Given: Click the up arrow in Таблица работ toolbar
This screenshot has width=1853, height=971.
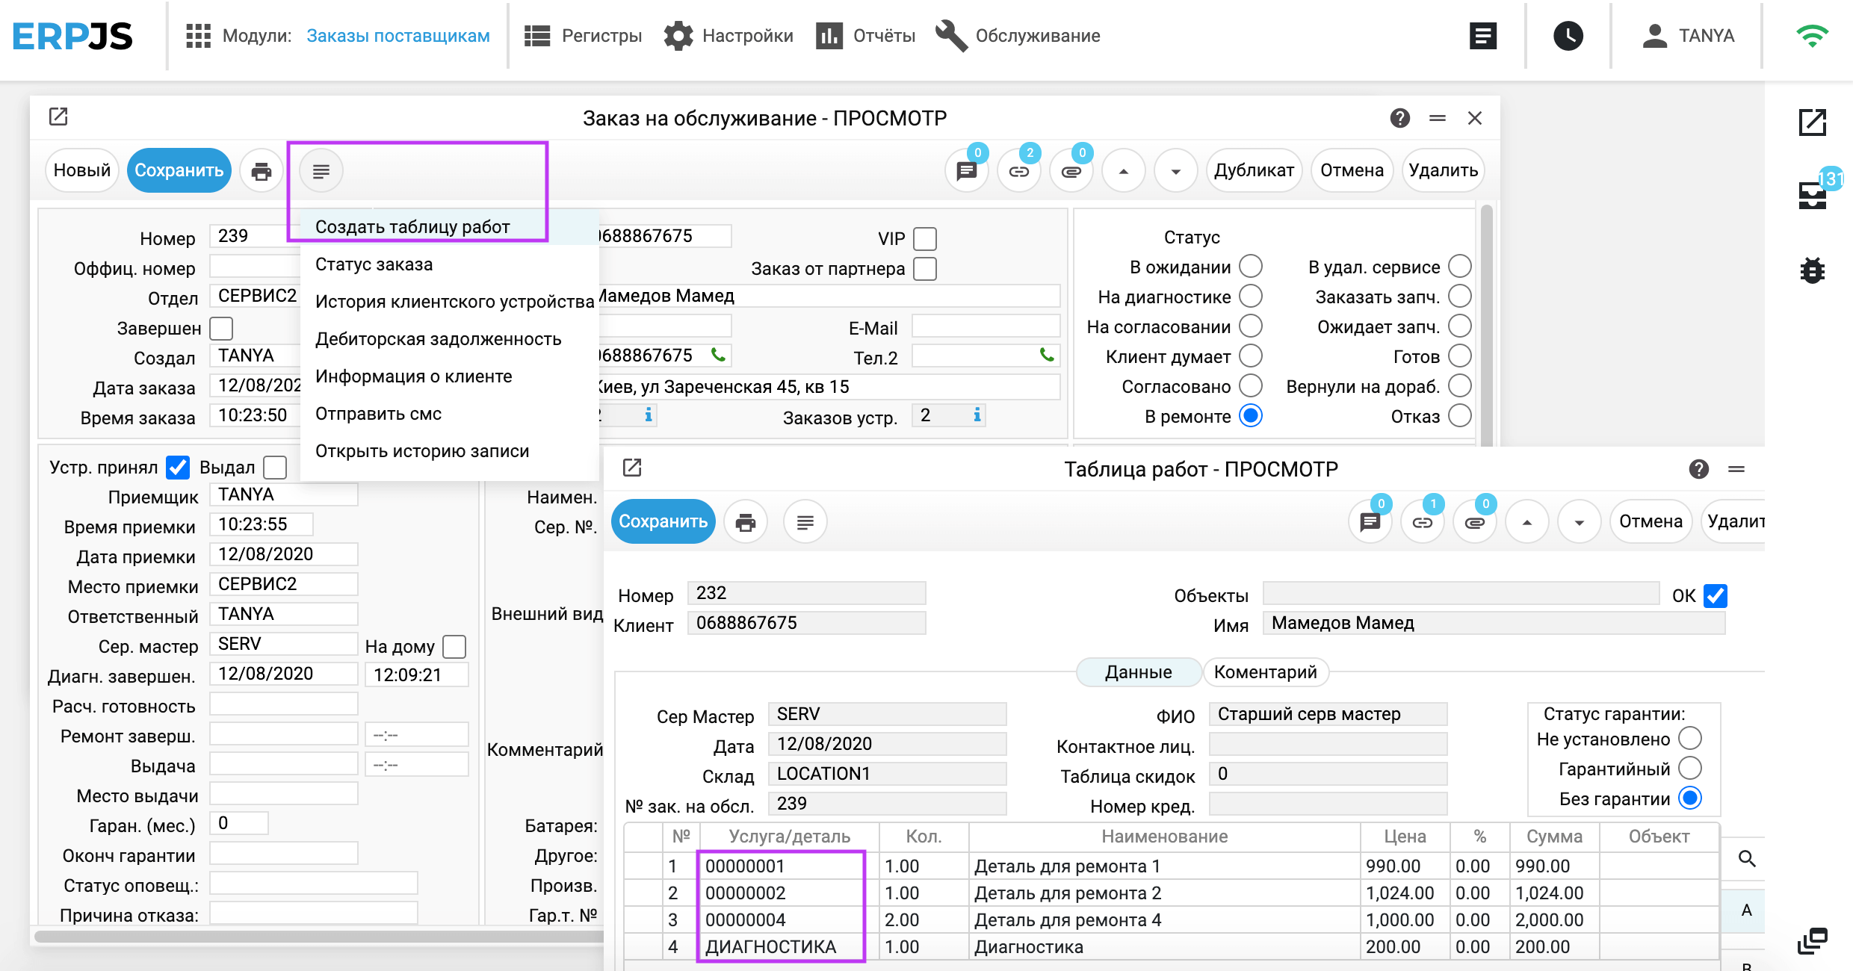Looking at the screenshot, I should [x=1526, y=522].
